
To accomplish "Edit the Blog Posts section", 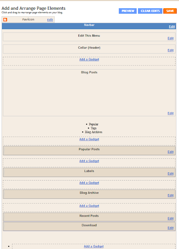I will 170,113.
